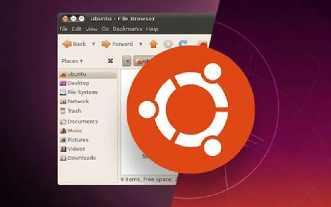Click the Videos folder icon
This screenshot has width=331, height=207.
click(63, 149)
